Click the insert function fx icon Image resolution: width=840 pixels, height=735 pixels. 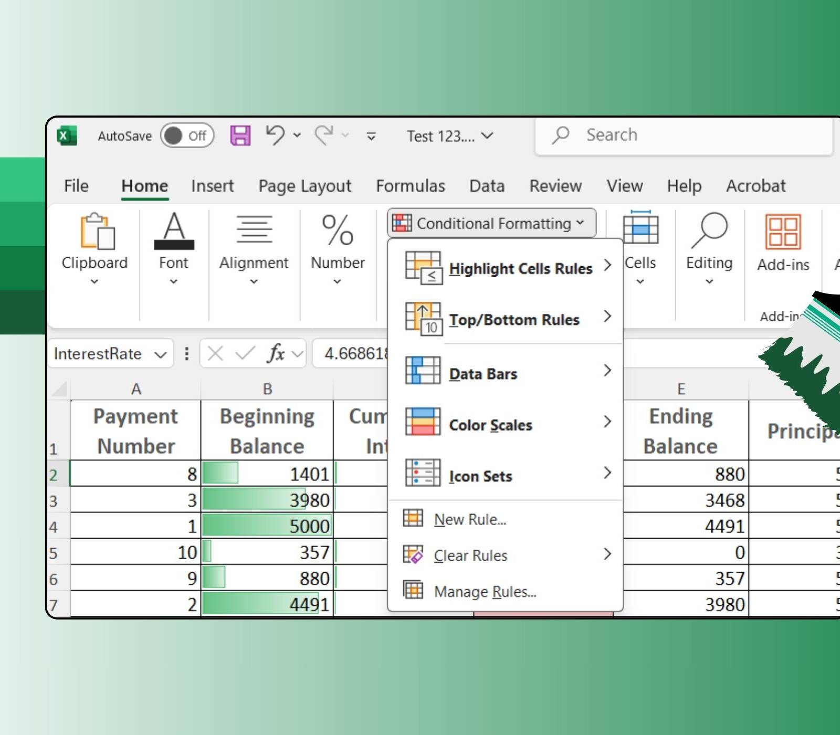point(276,353)
